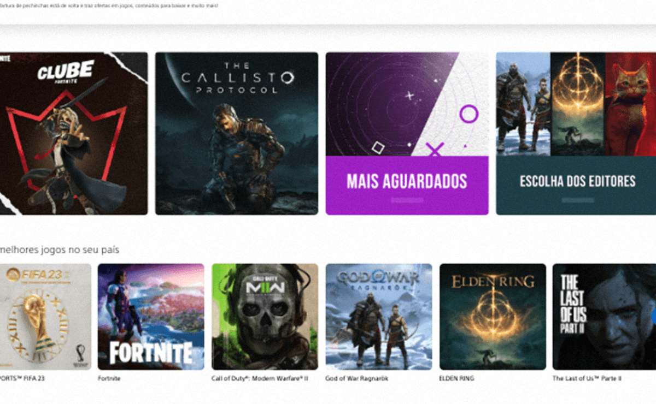Open the Call of Duty: Modern Warfare II title link
Image resolution: width=656 pixels, height=404 pixels.
coord(260,378)
